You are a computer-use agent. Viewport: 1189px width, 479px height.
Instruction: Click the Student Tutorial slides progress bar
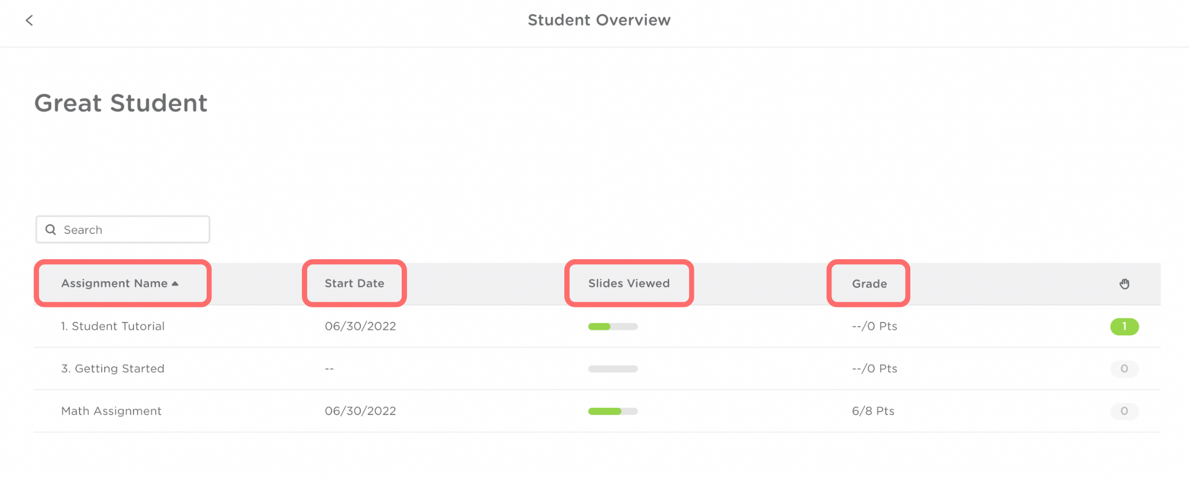tap(612, 326)
